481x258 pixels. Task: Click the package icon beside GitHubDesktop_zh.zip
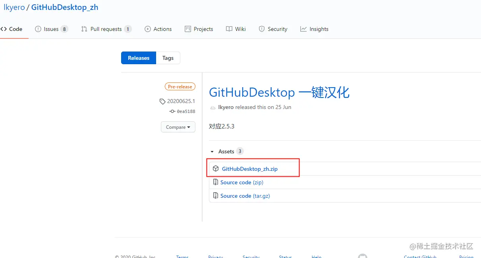[216, 169]
